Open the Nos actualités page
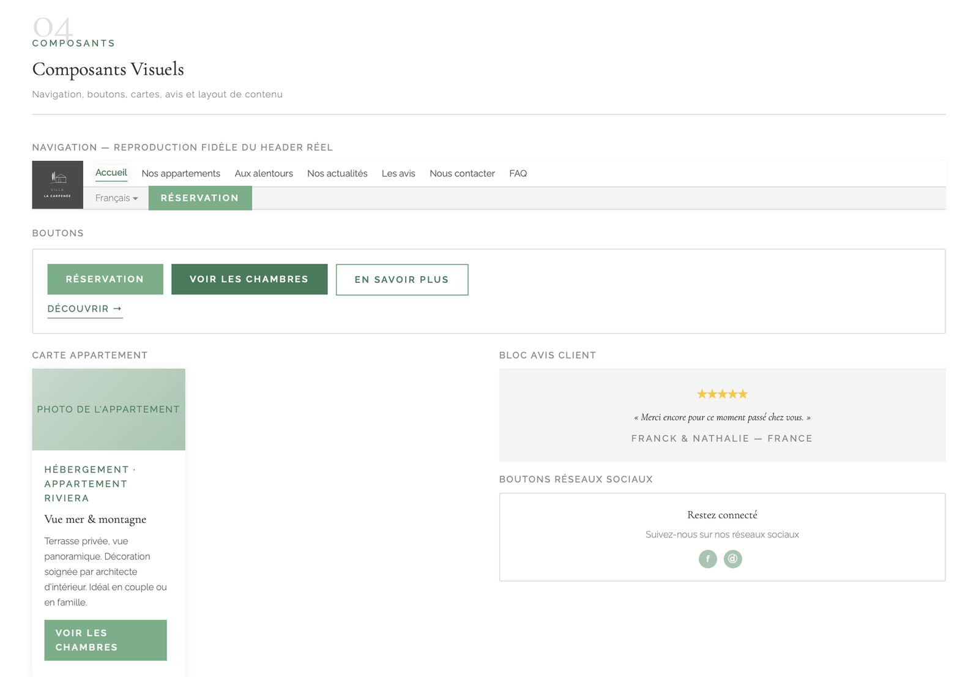Viewport: 979px width, 677px height. tap(337, 174)
